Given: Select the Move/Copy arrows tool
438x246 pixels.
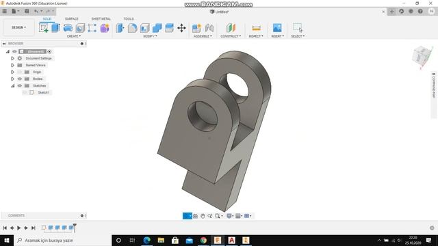Looking at the screenshot, I should coord(181,28).
